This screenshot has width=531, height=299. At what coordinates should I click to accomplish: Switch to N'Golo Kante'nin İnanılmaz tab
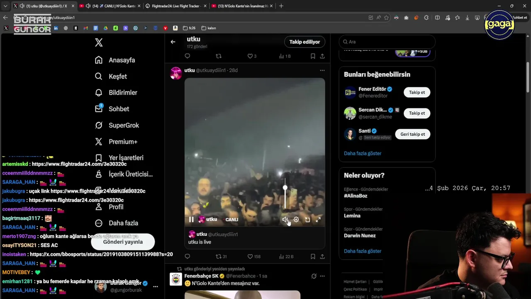point(242,6)
